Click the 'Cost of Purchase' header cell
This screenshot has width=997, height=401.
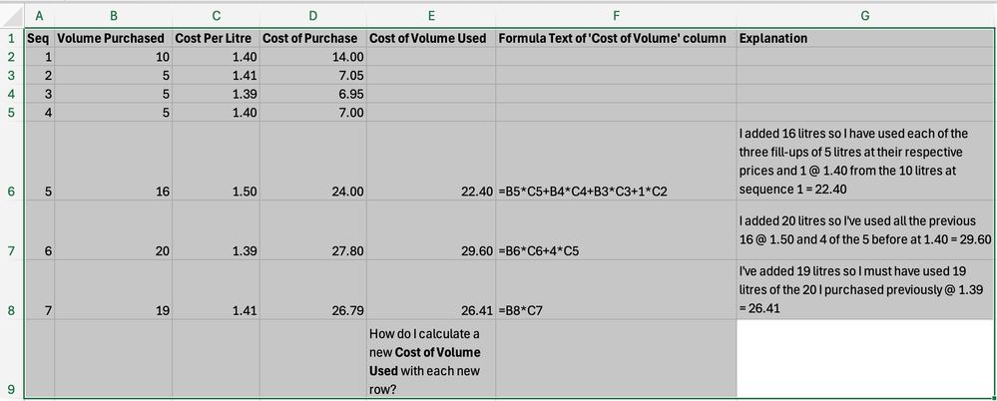[x=314, y=38]
